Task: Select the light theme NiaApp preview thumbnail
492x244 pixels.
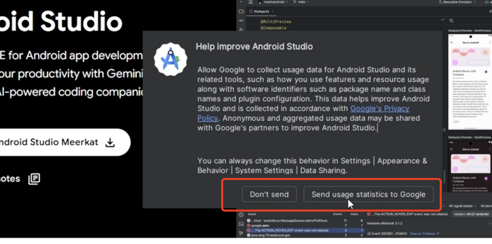Action: [x=470, y=82]
